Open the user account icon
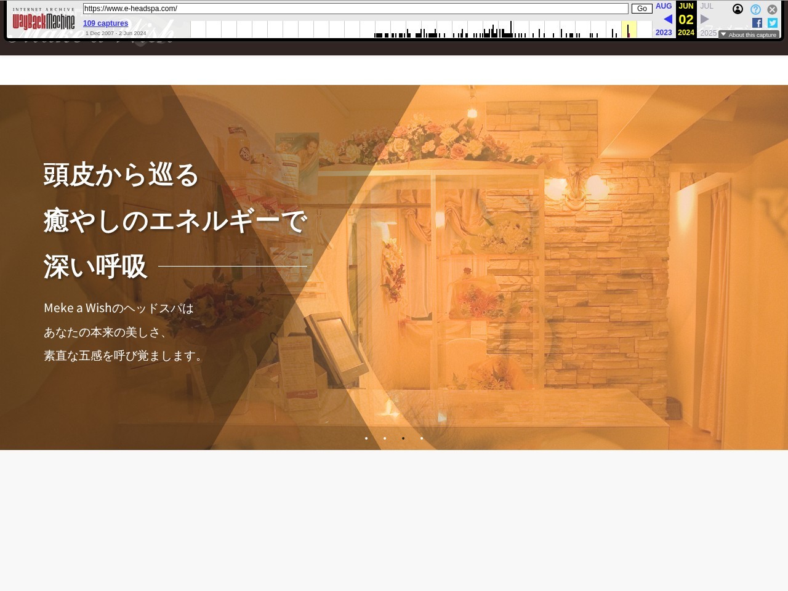The height and width of the screenshot is (591, 788). (x=738, y=9)
